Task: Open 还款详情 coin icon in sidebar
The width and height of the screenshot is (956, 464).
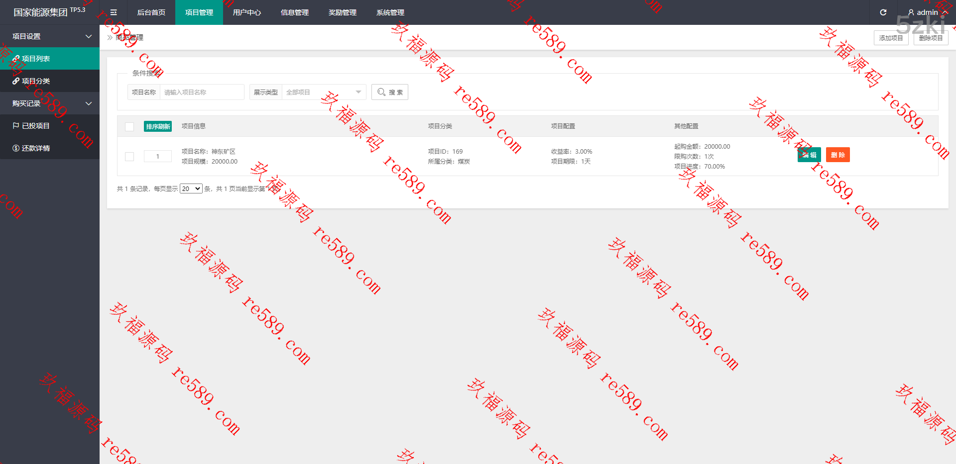Action: 16,148
